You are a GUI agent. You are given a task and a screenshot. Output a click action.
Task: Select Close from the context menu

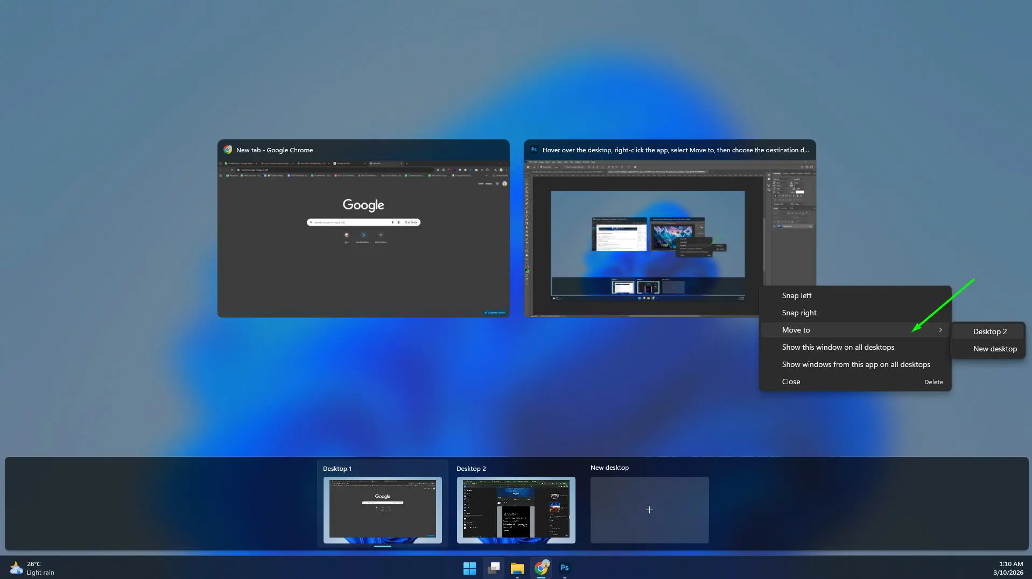(x=791, y=382)
